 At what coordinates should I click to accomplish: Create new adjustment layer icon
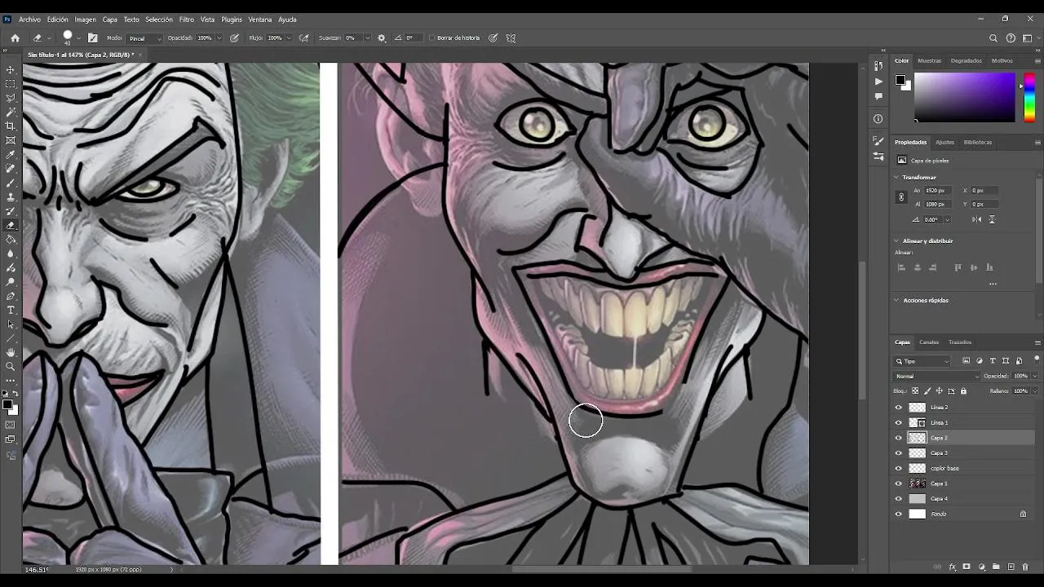981,567
